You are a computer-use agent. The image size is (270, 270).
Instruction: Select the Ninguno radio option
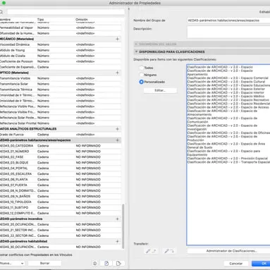[141, 75]
